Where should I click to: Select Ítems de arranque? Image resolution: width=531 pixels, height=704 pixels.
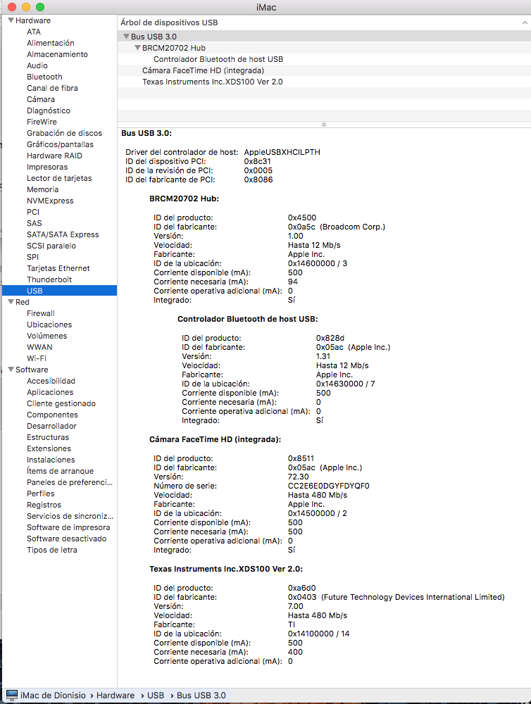(60, 471)
